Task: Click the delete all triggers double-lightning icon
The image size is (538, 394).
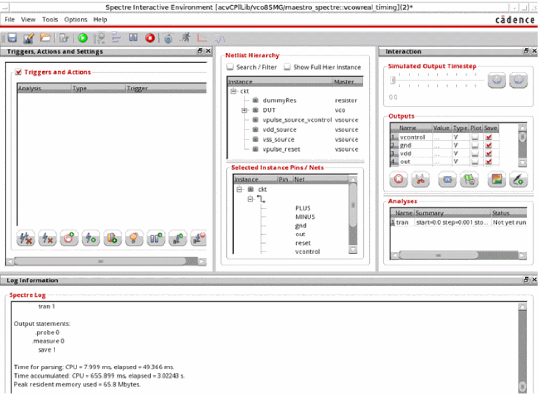Action: pyautogui.click(x=25, y=238)
